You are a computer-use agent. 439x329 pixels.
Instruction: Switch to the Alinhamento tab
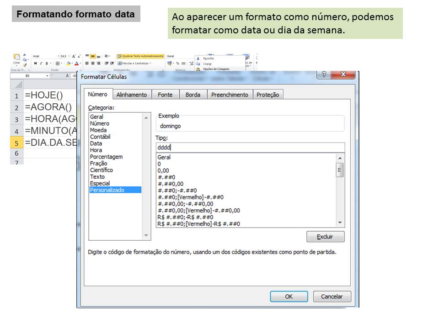pyautogui.click(x=133, y=95)
